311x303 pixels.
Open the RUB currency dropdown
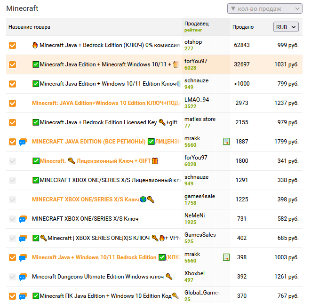coord(286,27)
